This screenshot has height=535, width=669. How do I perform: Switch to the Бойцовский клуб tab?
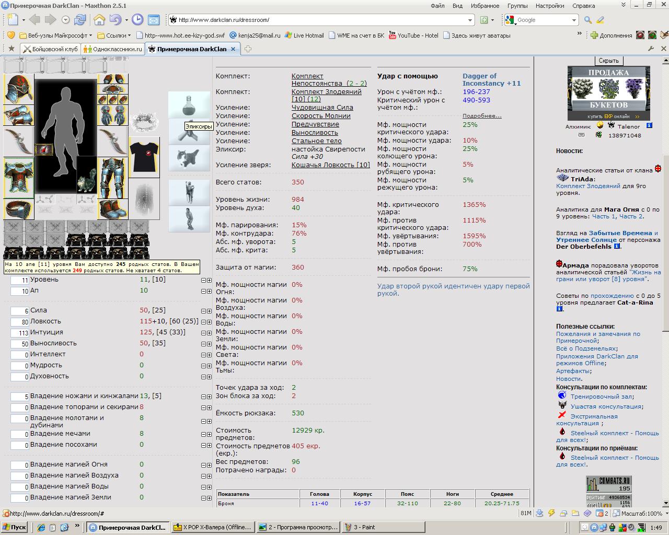tap(51, 49)
